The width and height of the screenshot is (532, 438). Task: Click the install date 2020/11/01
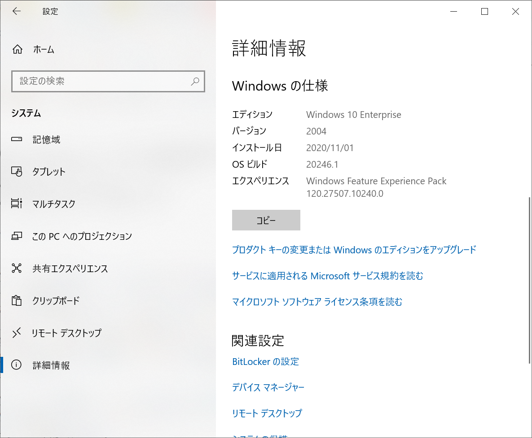coord(330,147)
